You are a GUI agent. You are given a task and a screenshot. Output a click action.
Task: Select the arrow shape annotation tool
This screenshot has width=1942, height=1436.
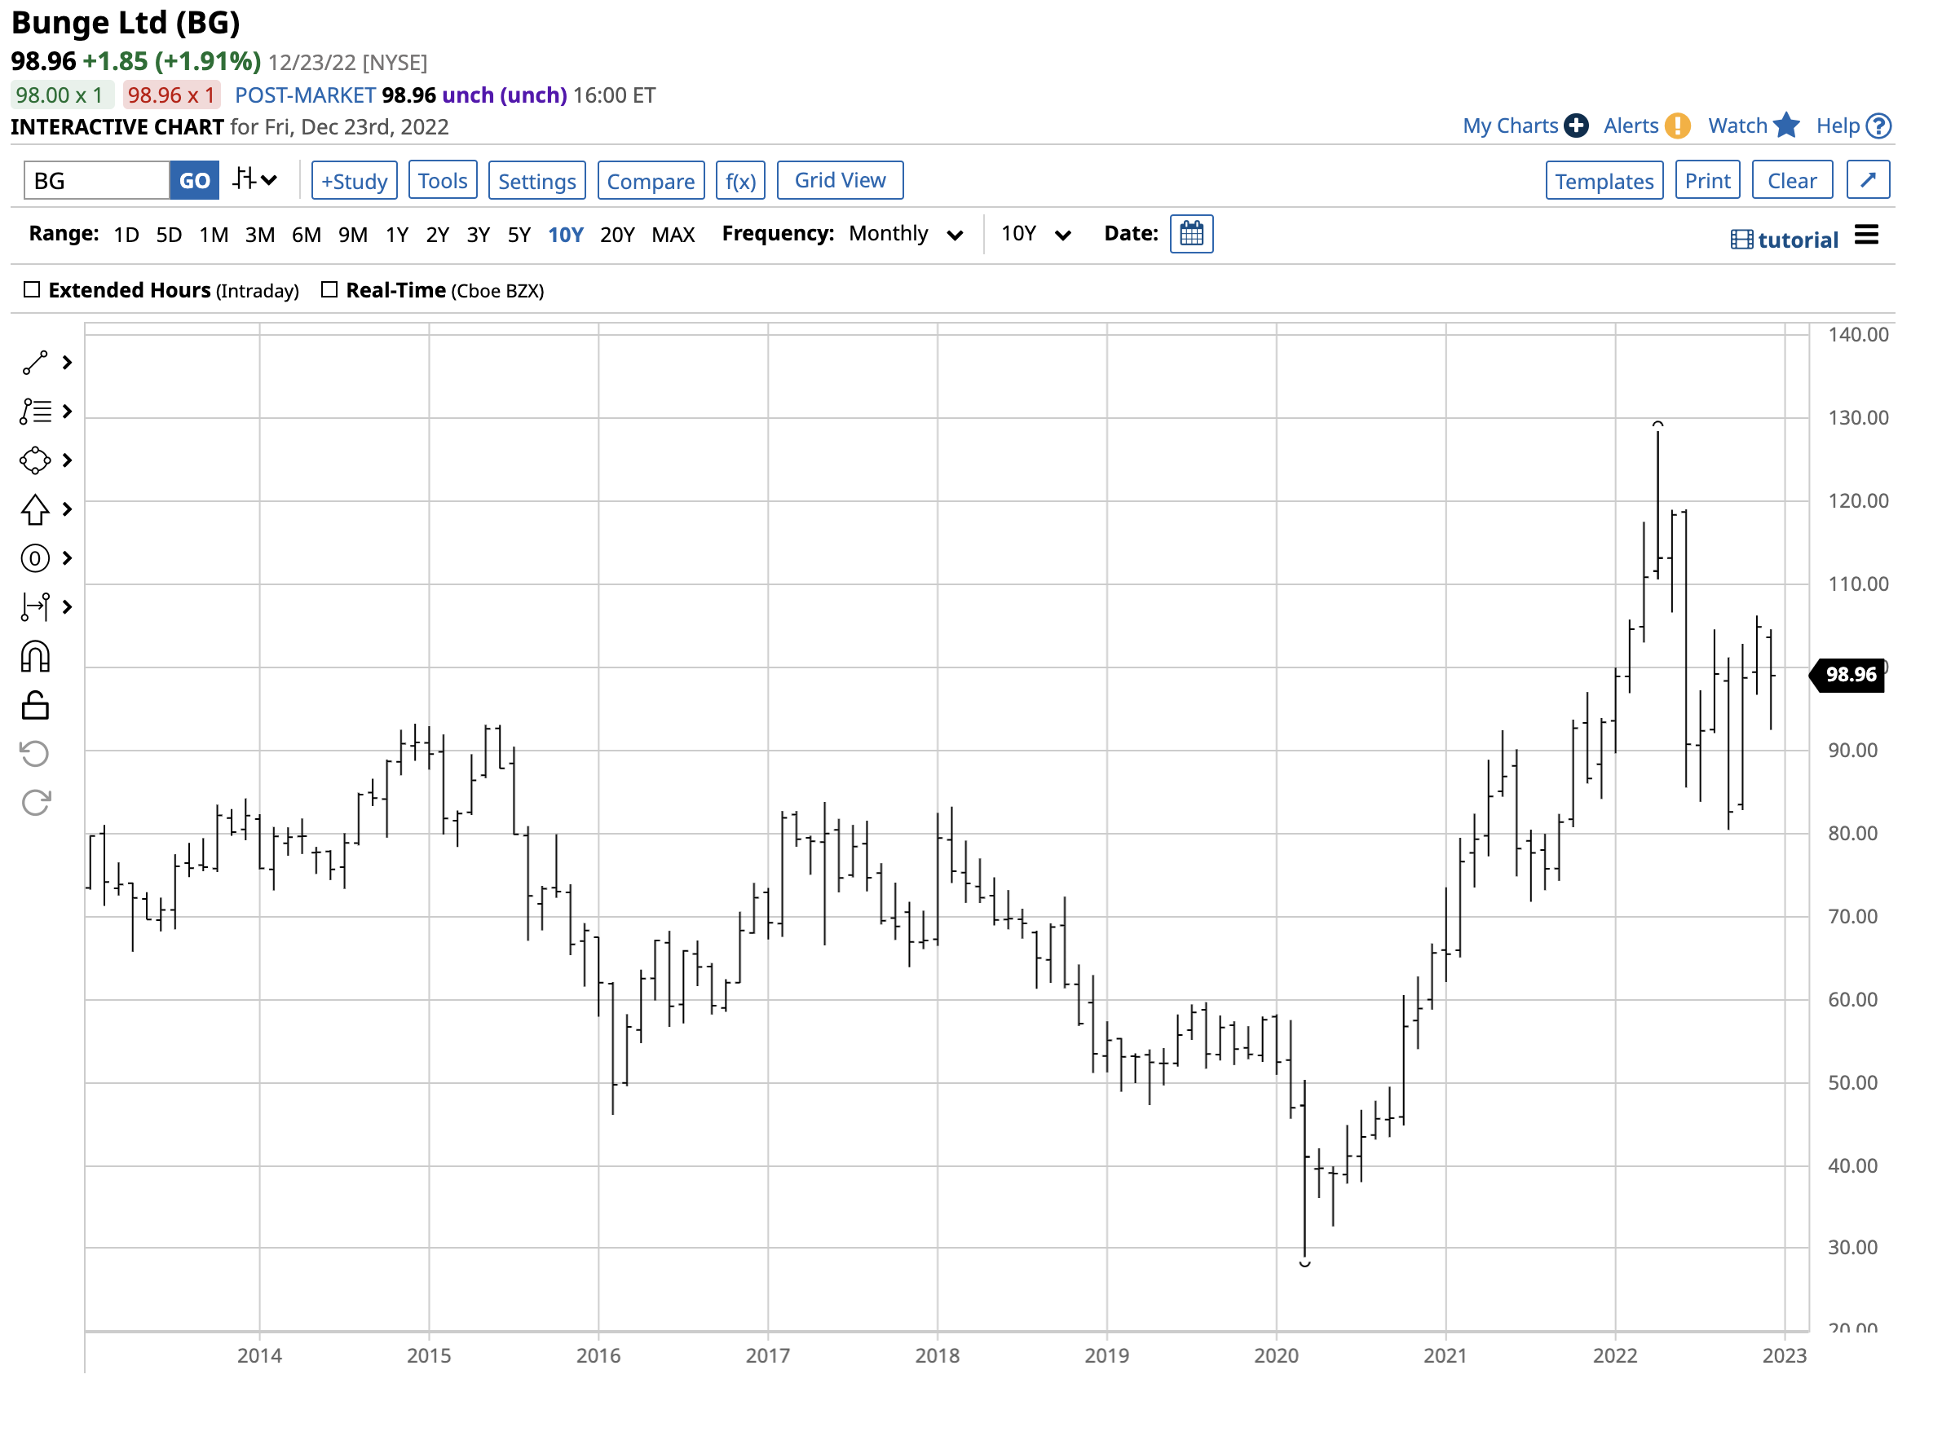click(x=35, y=510)
